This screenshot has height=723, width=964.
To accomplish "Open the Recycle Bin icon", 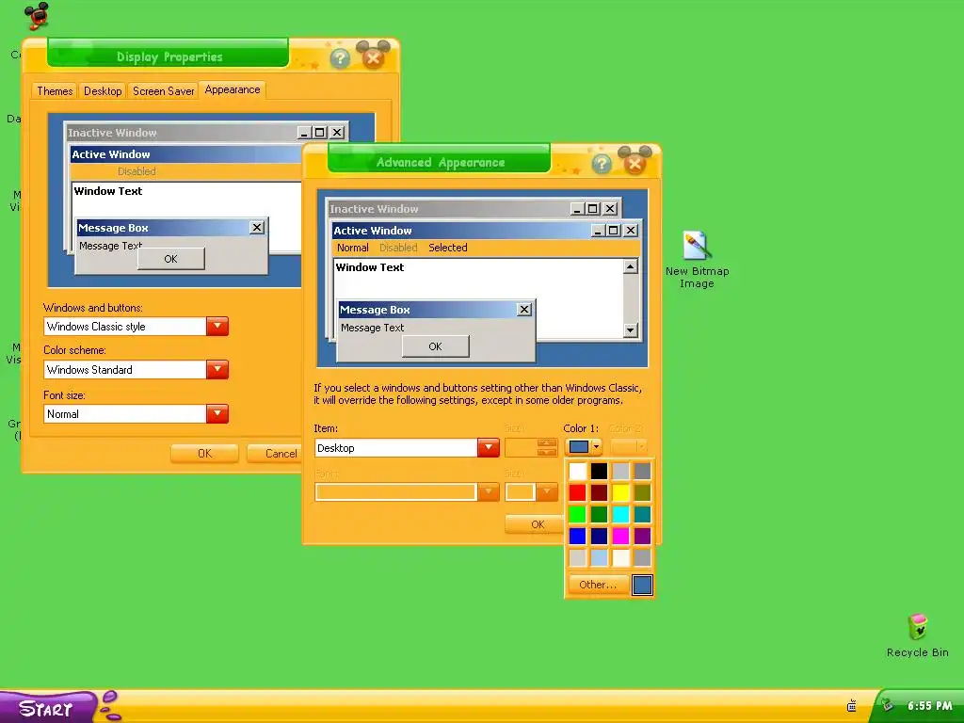I will (917, 635).
